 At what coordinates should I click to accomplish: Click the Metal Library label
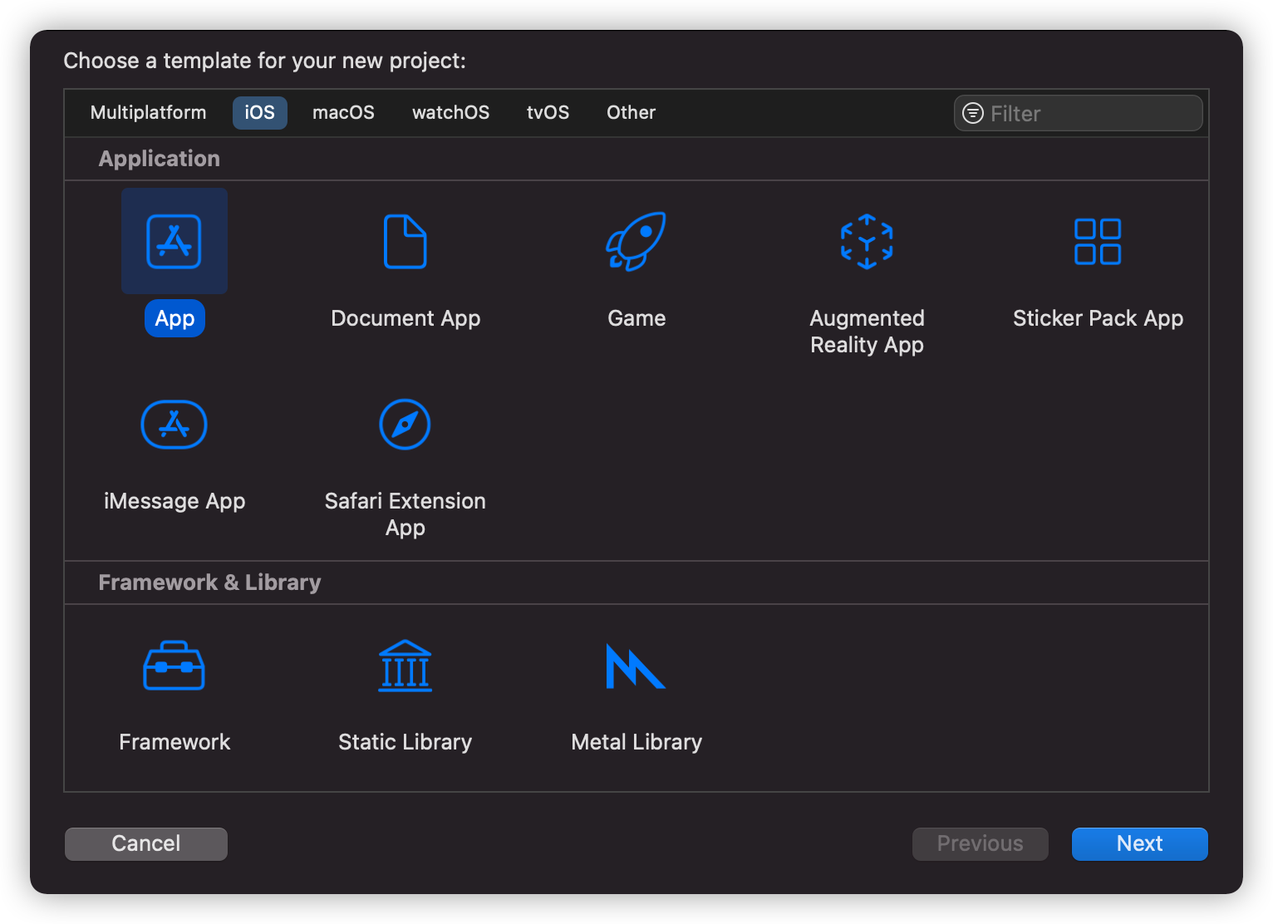point(636,742)
